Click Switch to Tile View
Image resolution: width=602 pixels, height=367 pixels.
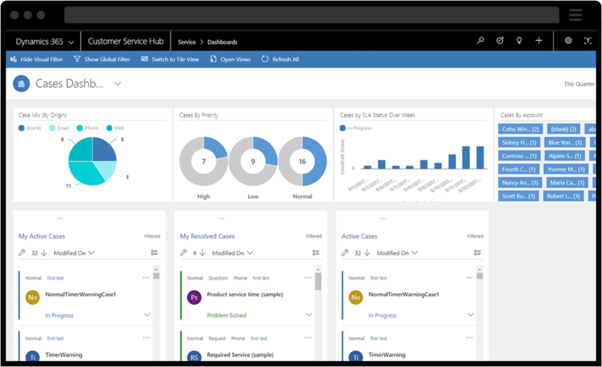pyautogui.click(x=170, y=59)
